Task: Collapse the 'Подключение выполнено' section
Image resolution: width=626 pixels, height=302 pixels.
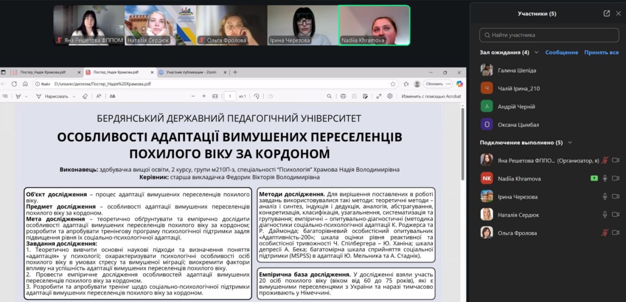Action: [570, 143]
